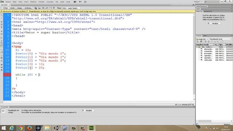Click the expand Files panel icon
Viewport: 233px width, 131px height.
click(x=222, y=41)
